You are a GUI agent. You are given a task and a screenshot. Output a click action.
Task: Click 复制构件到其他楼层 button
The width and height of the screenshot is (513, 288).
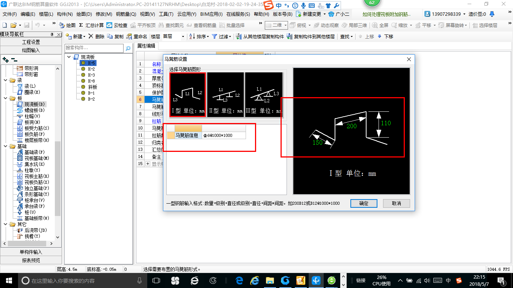[311, 36]
